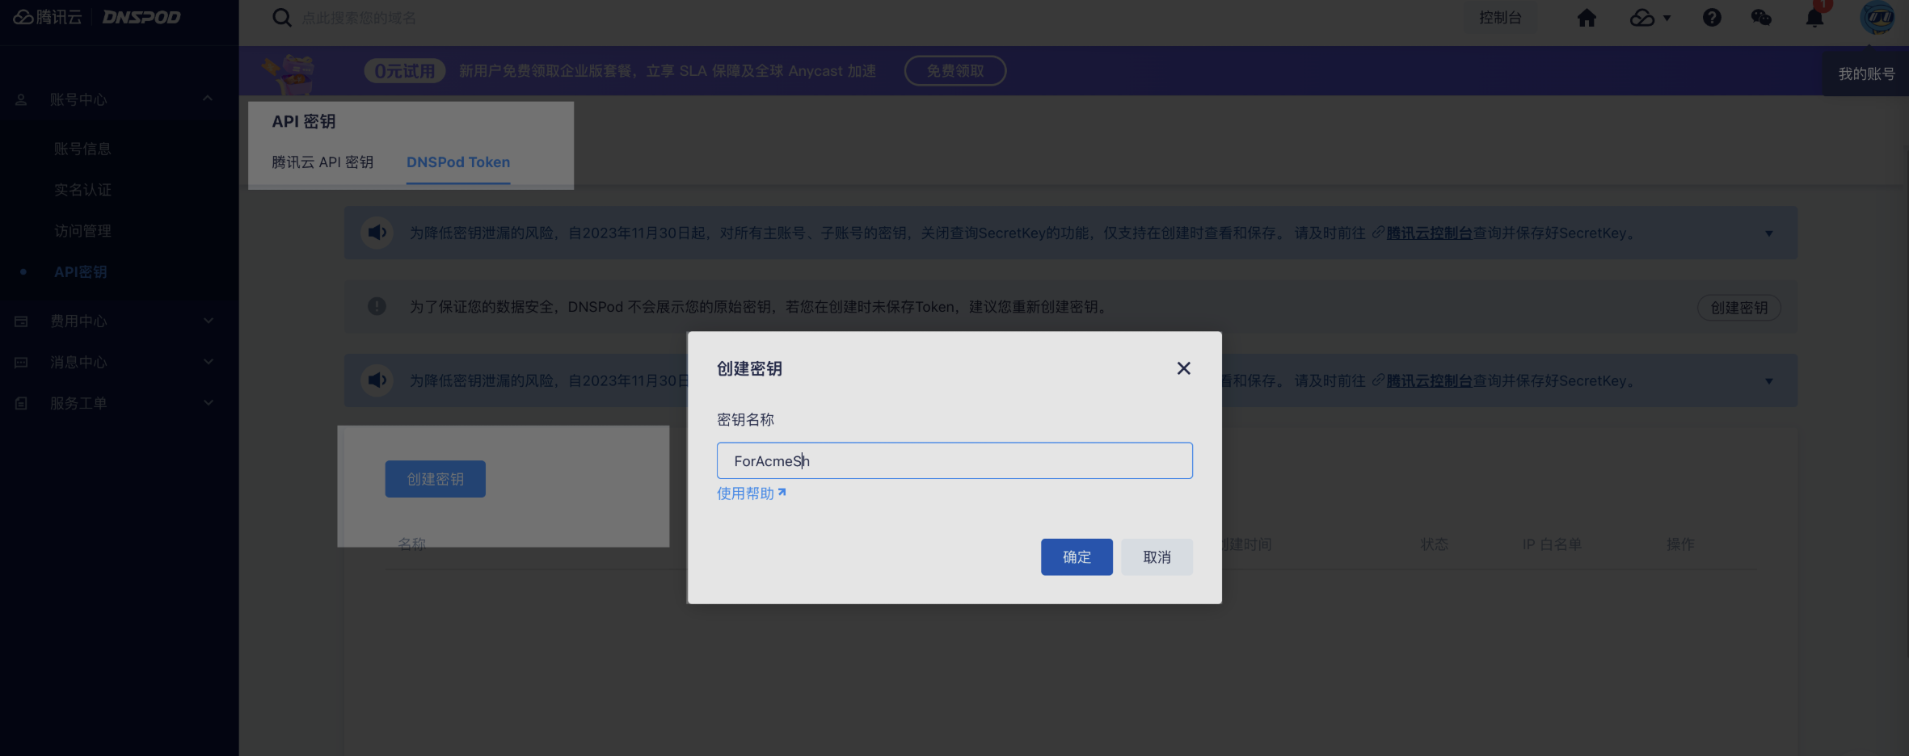The height and width of the screenshot is (756, 1909).
Task: Switch to 腾讯云 API 密钥 tab
Action: (322, 162)
